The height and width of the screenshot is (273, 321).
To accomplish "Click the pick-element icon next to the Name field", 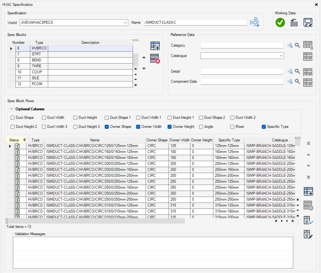I will [255, 23].
